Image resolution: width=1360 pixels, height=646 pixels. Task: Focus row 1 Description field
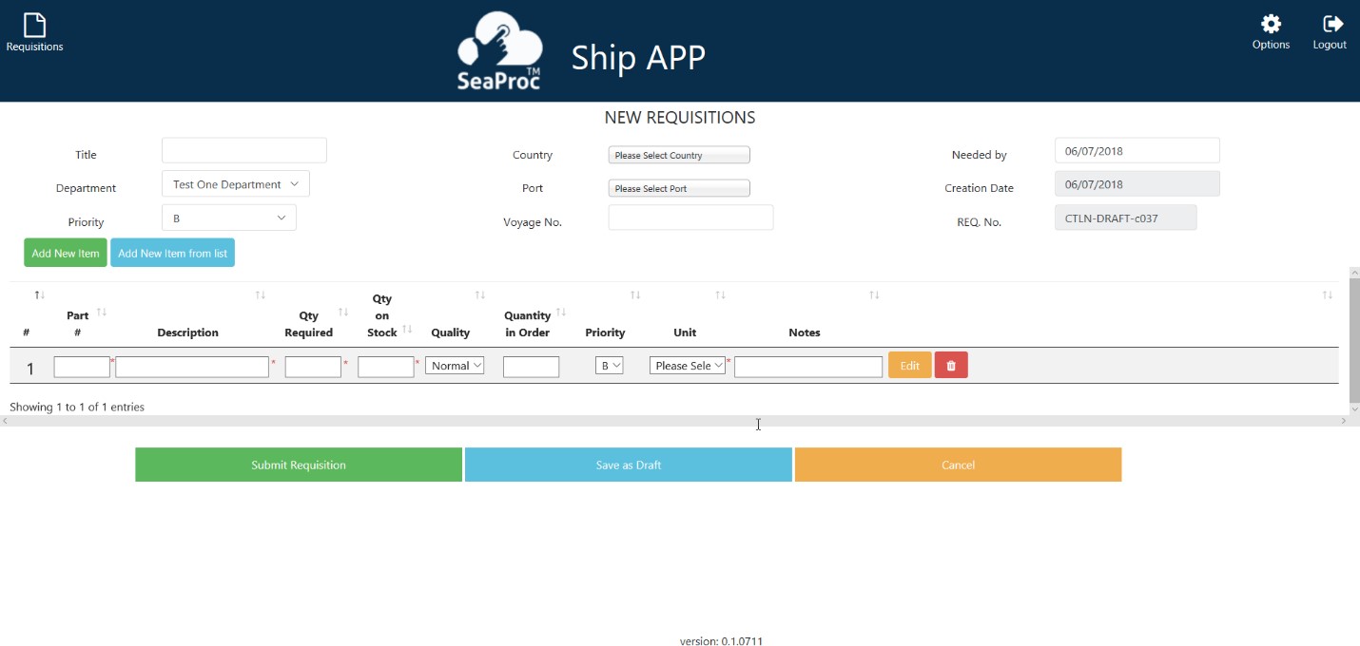click(192, 367)
